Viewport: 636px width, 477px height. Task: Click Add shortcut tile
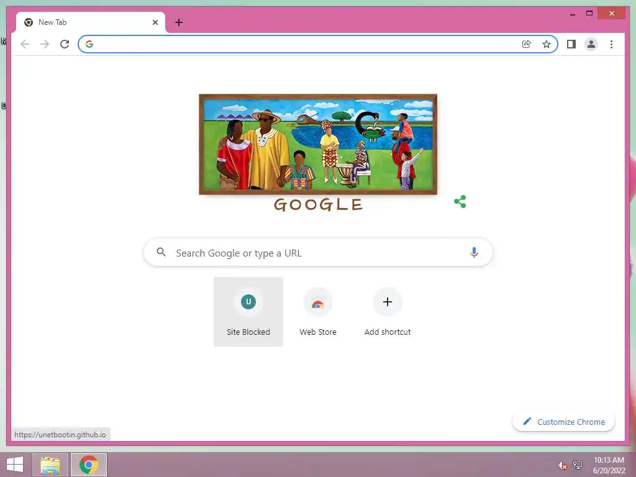[x=388, y=312]
